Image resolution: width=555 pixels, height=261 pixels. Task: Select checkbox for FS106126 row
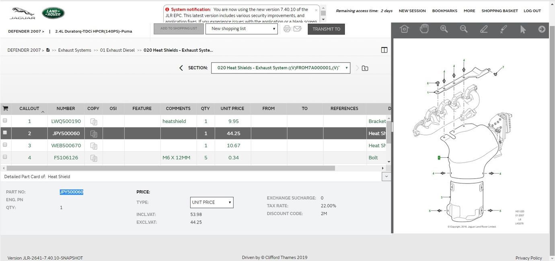pyautogui.click(x=5, y=157)
